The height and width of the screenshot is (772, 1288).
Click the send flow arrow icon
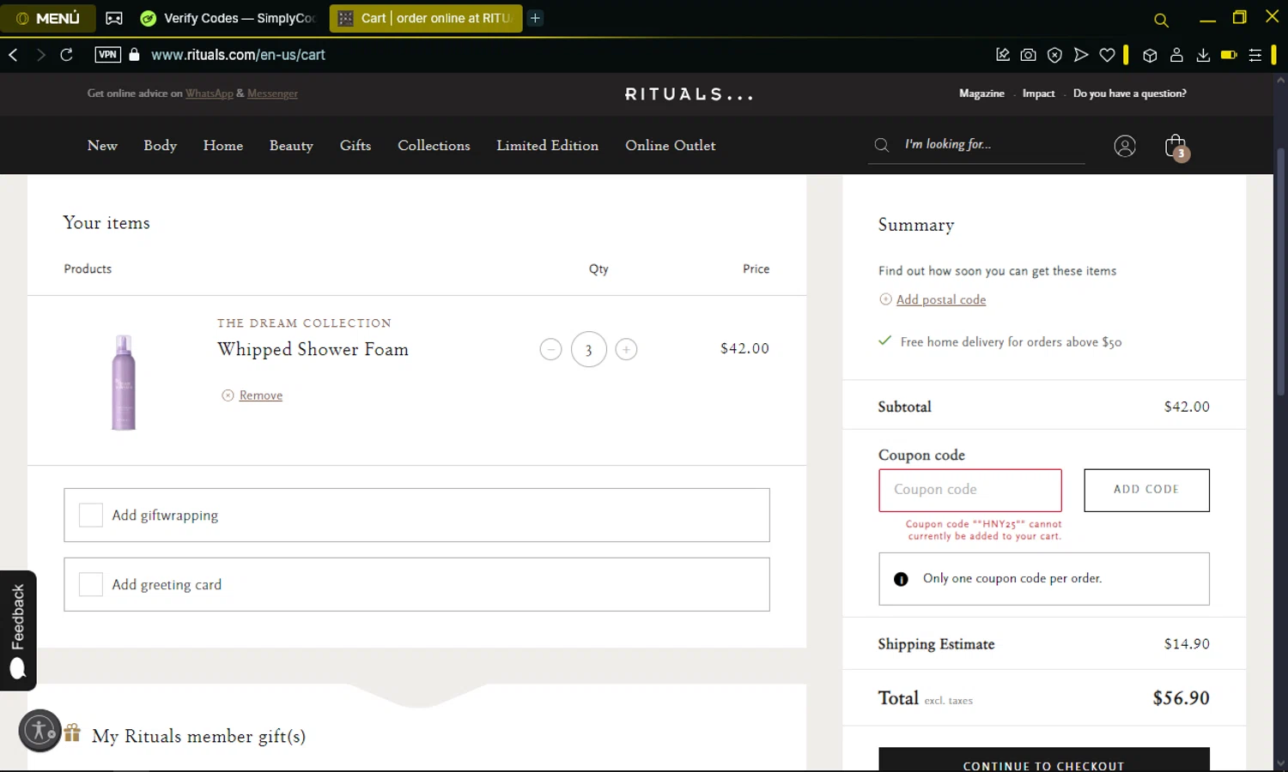[1081, 55]
